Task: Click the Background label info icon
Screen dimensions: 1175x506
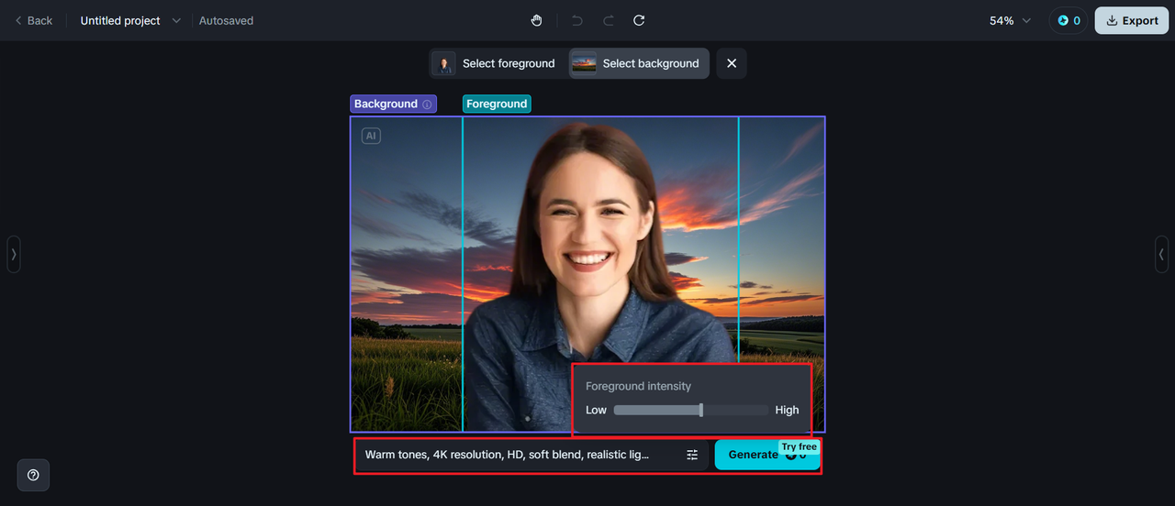Action: click(427, 104)
